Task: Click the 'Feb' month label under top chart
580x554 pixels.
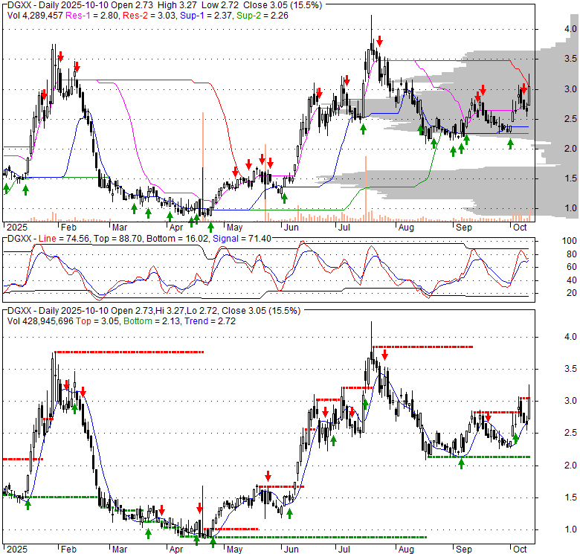Action: pos(68,228)
